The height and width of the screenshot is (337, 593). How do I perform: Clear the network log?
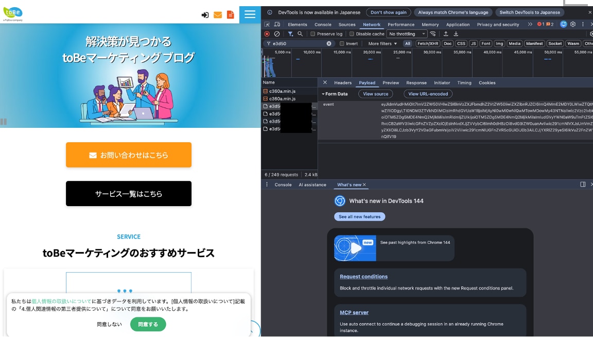(277, 34)
